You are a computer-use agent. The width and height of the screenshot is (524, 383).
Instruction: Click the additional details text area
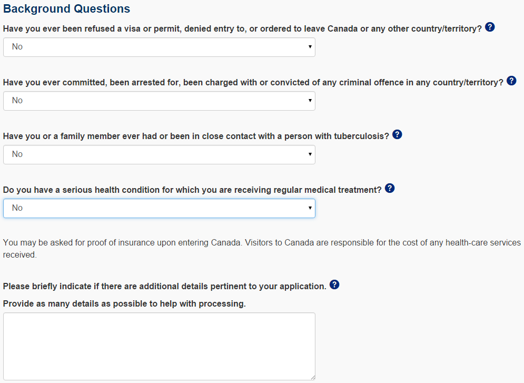click(159, 346)
